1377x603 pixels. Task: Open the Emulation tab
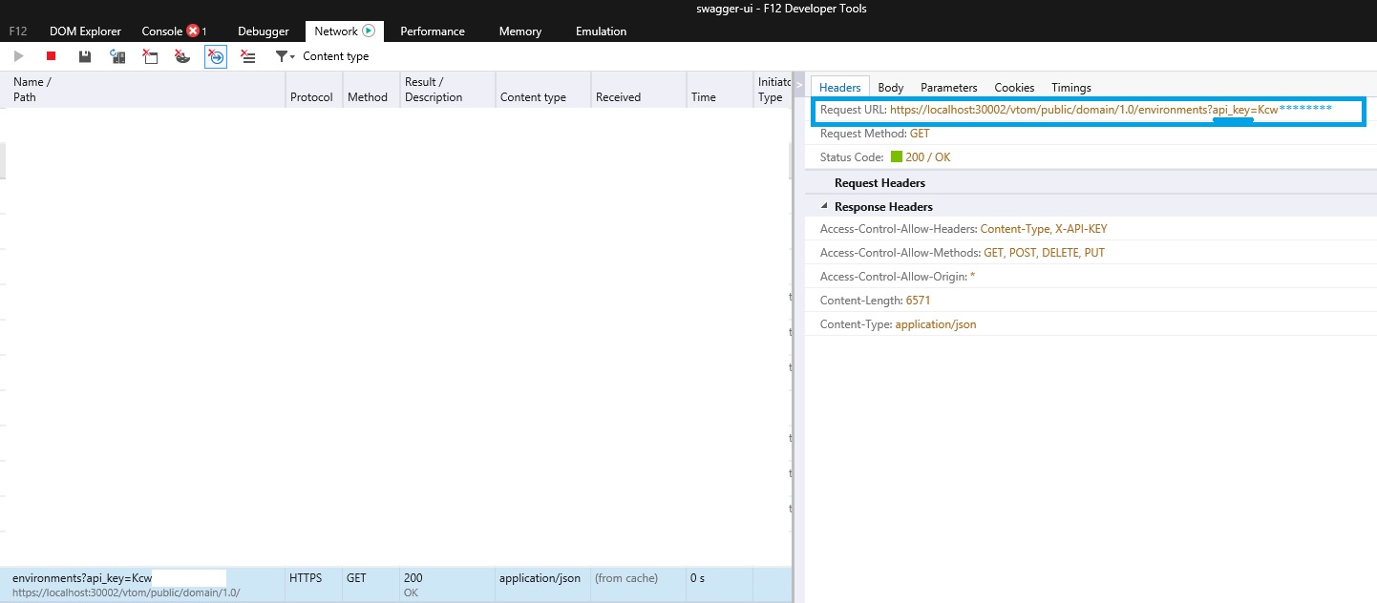602,31
